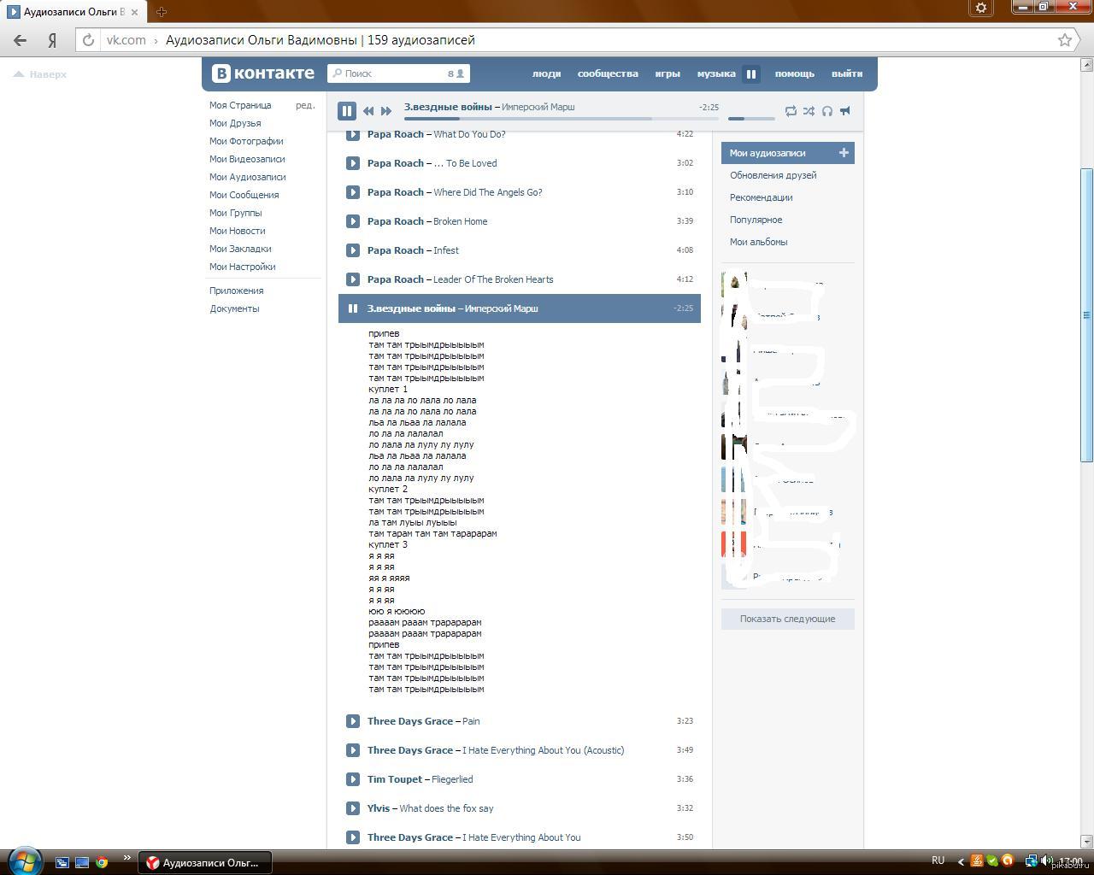Click the plus icon beside Мои аудиозаписи

coord(844,153)
